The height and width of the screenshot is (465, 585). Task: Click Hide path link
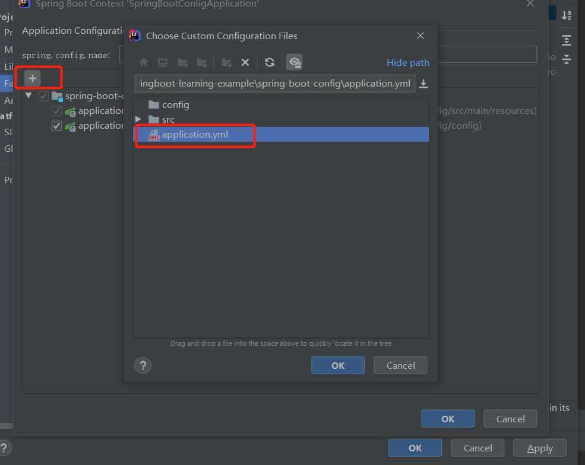(408, 63)
